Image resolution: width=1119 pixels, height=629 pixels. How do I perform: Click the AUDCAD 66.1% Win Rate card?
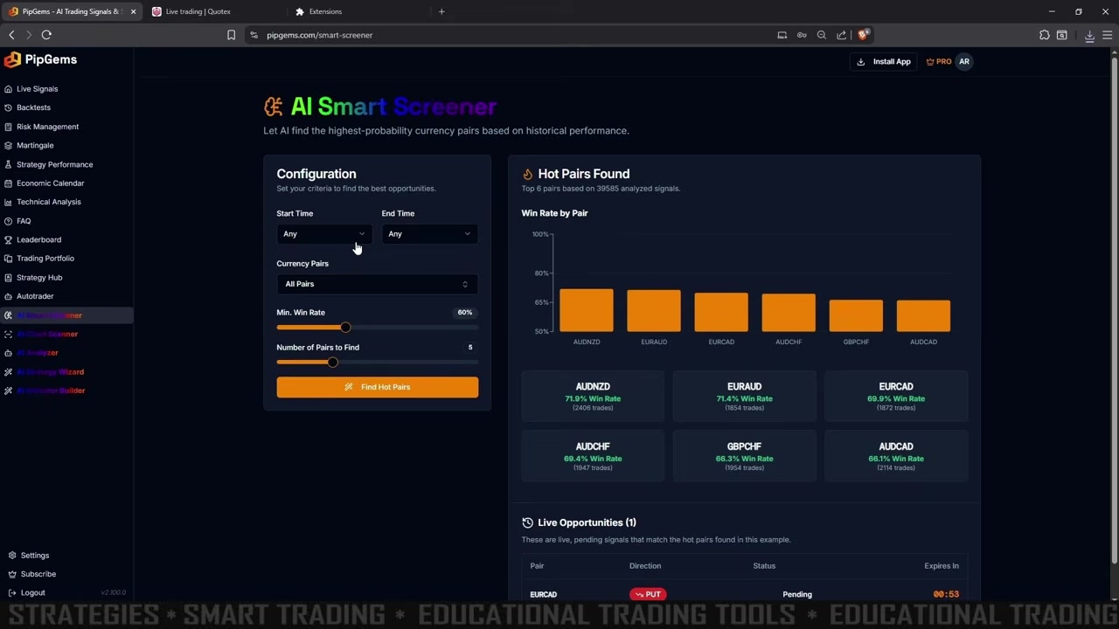pyautogui.click(x=896, y=456)
